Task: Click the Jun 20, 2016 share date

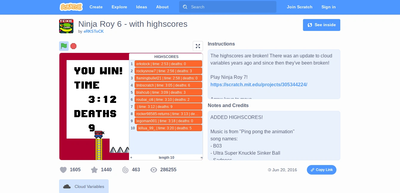Action: pyautogui.click(x=284, y=170)
